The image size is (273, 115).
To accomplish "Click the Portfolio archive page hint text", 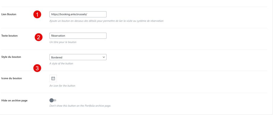I will (x=80, y=106).
